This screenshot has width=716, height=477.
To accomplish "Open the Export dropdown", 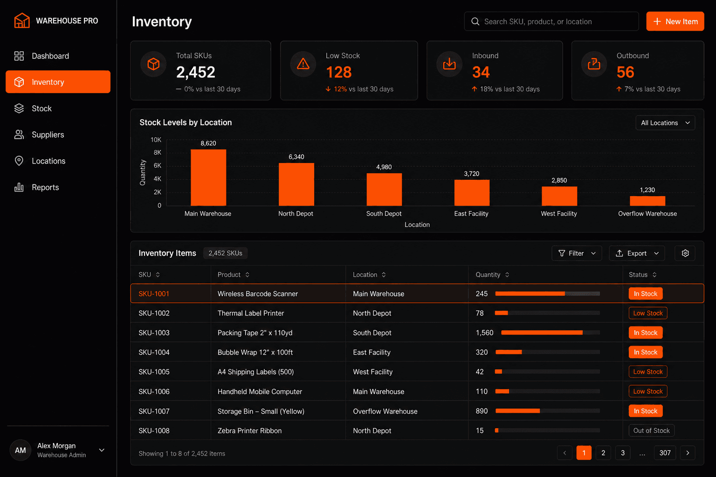I will point(637,253).
